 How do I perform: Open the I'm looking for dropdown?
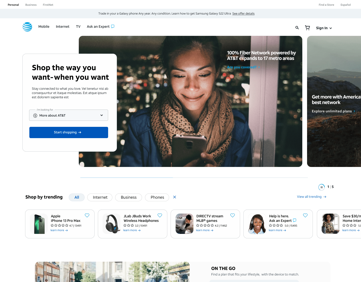pos(68,115)
